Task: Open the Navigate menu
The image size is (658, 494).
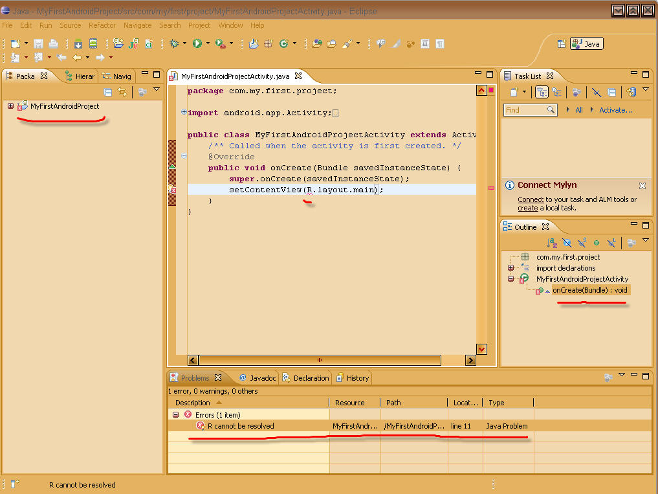Action: (137, 25)
